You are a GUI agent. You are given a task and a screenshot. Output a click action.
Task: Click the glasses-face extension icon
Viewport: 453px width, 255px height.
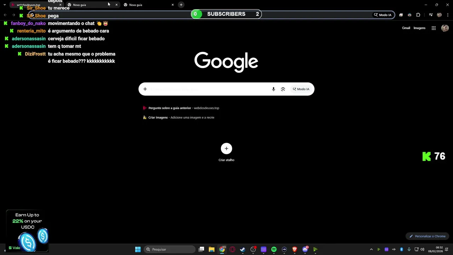[x=409, y=15]
